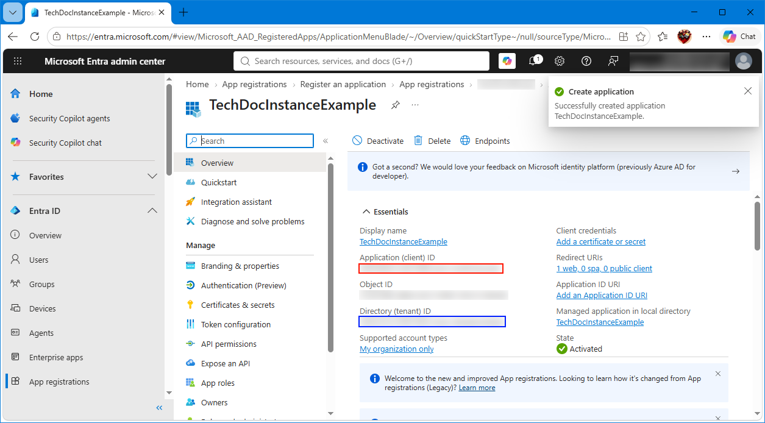
Task: Click the Home breadcrumb
Action: click(197, 84)
